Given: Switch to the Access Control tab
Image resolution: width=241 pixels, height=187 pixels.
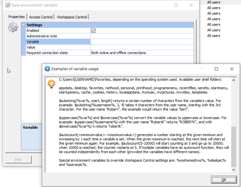Looking at the screenshot, I should (x=41, y=17).
